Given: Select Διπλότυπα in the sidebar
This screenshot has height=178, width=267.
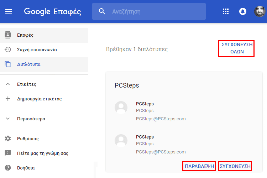Looking at the screenshot, I should (44, 64).
